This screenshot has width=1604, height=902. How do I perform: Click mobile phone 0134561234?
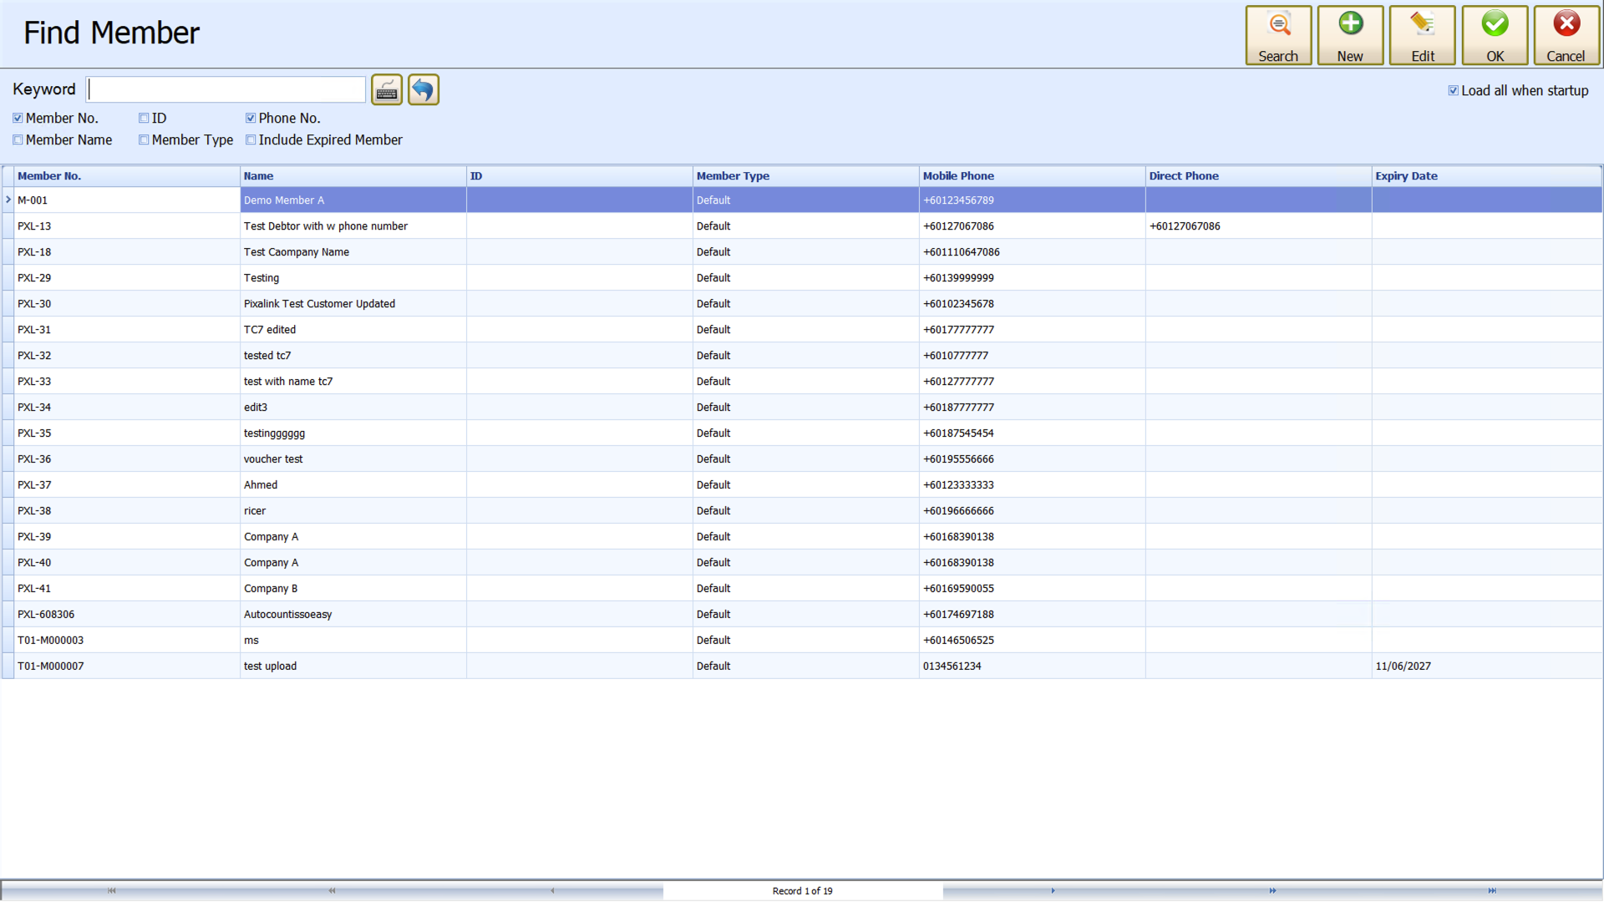pyautogui.click(x=952, y=666)
